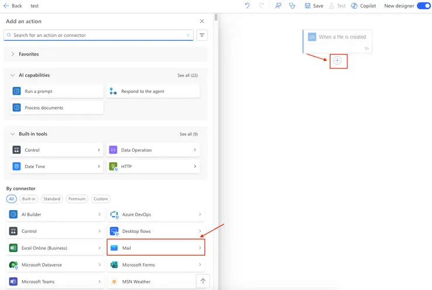Viewport: 432px width, 290px height.
Task: Focus the Search for an action field
Action: click(x=98, y=35)
